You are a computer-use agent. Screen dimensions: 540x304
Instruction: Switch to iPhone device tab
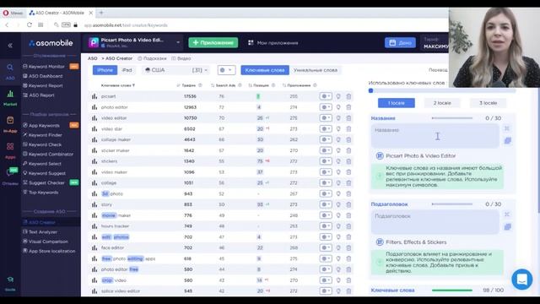[x=105, y=70]
